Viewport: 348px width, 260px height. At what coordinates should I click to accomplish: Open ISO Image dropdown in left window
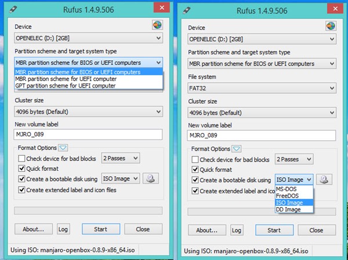click(x=121, y=179)
